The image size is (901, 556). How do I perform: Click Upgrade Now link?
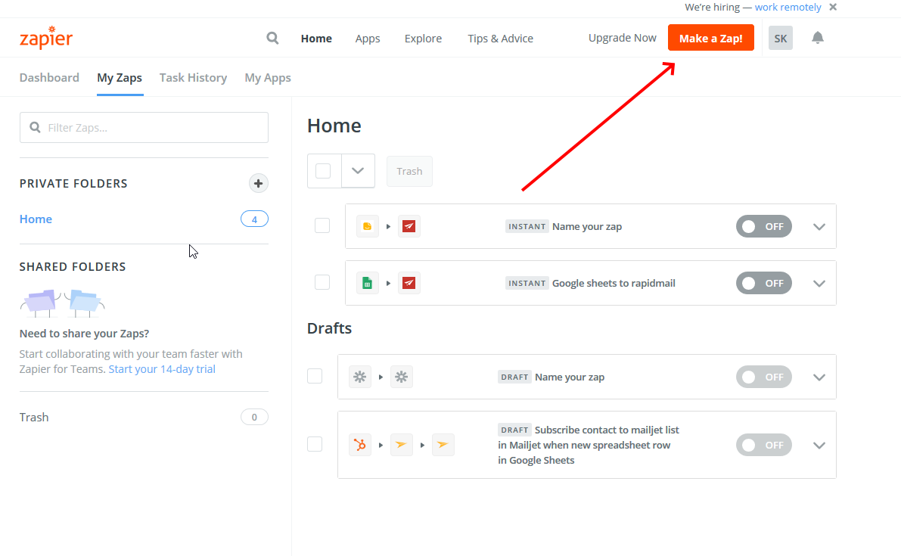(x=623, y=38)
